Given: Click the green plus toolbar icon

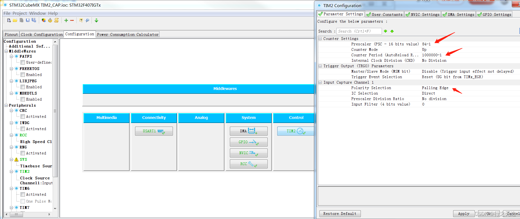Looking at the screenshot, I should coord(66,20).
